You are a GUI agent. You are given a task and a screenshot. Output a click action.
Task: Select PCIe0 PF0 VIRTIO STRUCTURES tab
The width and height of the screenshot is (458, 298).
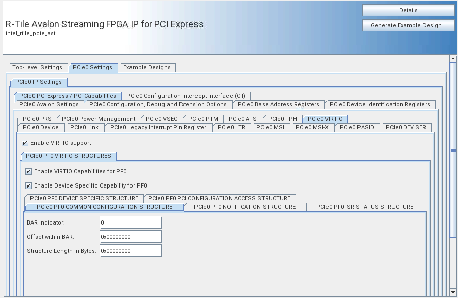pyautogui.click(x=69, y=156)
